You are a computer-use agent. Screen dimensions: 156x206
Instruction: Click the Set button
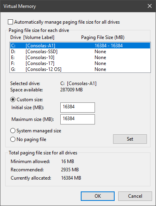(x=130, y=139)
